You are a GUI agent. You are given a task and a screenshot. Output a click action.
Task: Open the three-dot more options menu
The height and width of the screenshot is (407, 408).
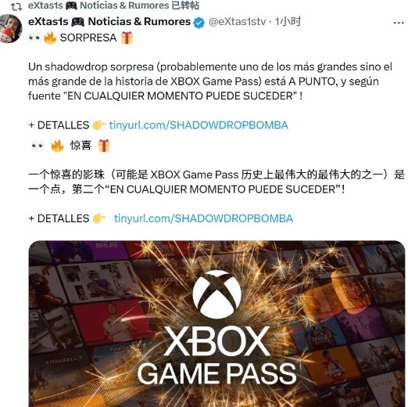pyautogui.click(x=399, y=23)
